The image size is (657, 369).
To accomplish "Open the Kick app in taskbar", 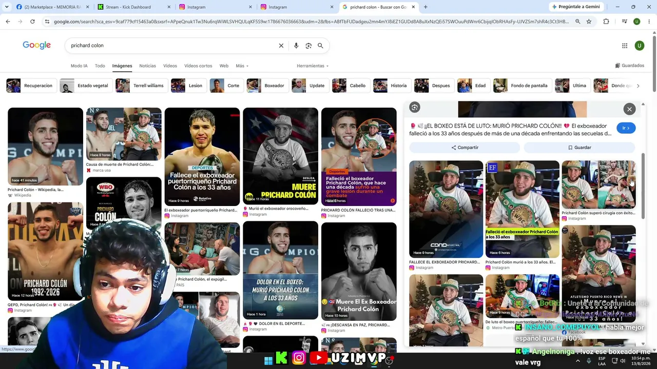I will (282, 358).
